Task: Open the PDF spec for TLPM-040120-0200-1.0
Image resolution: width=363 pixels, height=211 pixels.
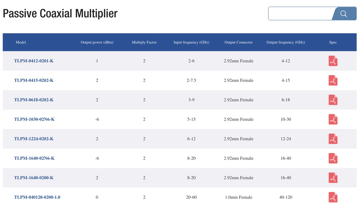Action: click(x=333, y=197)
